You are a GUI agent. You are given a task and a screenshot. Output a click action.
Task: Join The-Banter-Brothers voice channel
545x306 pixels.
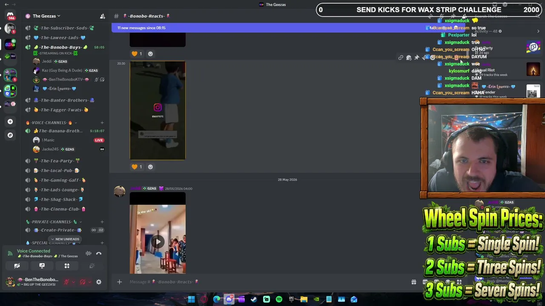click(x=64, y=100)
